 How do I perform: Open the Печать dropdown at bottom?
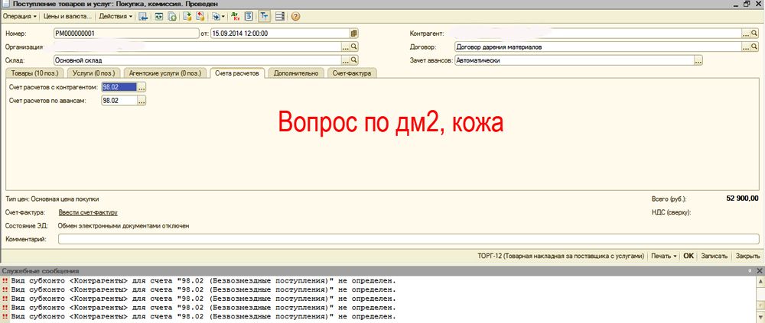664,256
